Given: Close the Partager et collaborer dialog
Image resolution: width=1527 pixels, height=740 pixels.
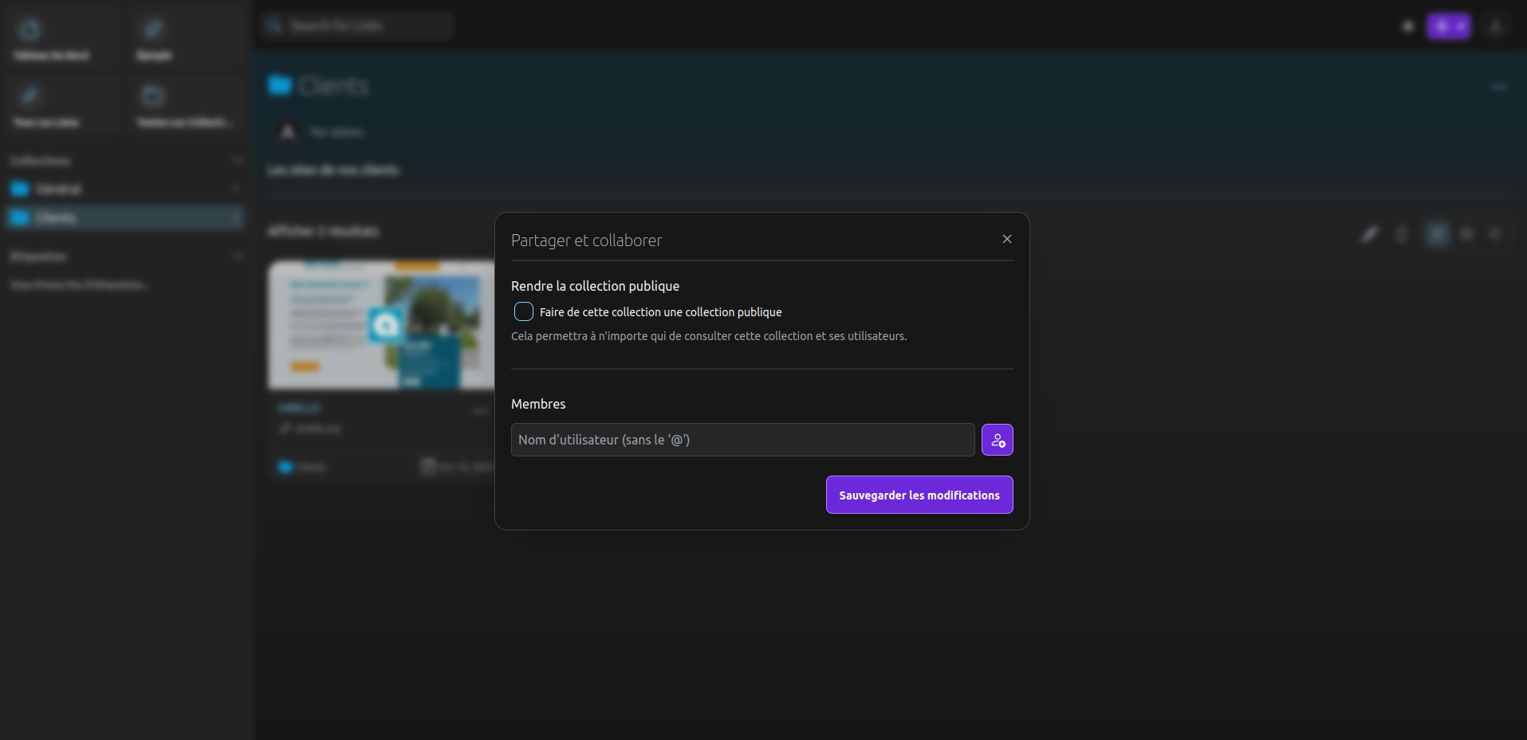Looking at the screenshot, I should (1007, 239).
